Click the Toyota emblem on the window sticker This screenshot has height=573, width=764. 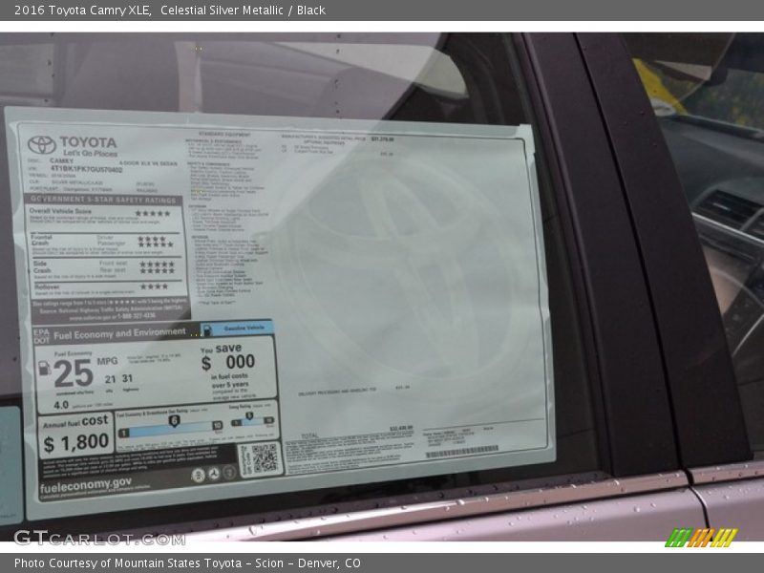(42, 145)
